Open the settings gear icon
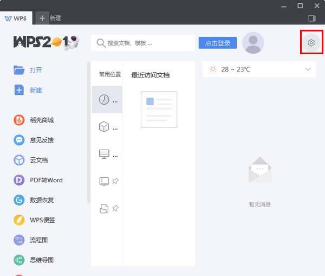The height and width of the screenshot is (276, 325). pos(311,43)
